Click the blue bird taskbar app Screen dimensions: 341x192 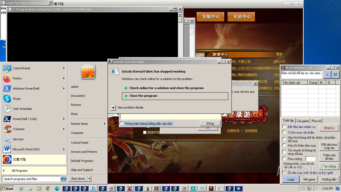point(238,189)
